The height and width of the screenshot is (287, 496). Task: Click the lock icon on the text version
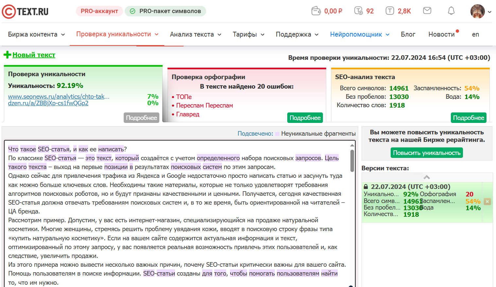click(x=366, y=187)
